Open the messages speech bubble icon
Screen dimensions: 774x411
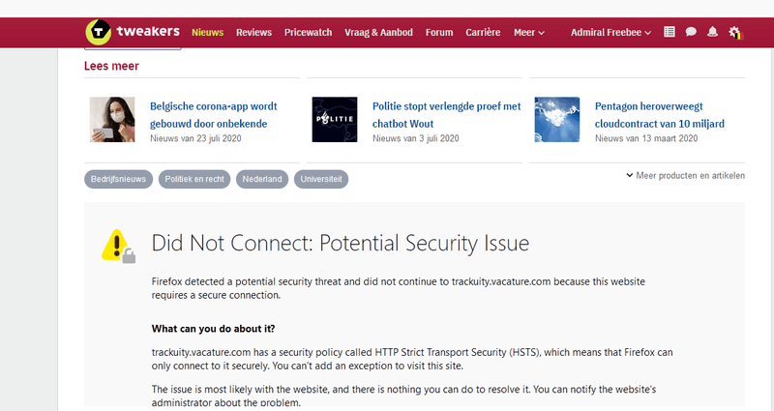coord(691,32)
